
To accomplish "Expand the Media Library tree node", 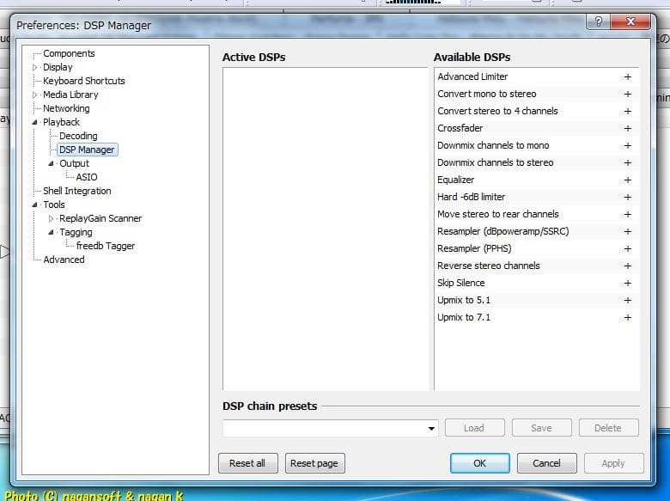I will (36, 95).
